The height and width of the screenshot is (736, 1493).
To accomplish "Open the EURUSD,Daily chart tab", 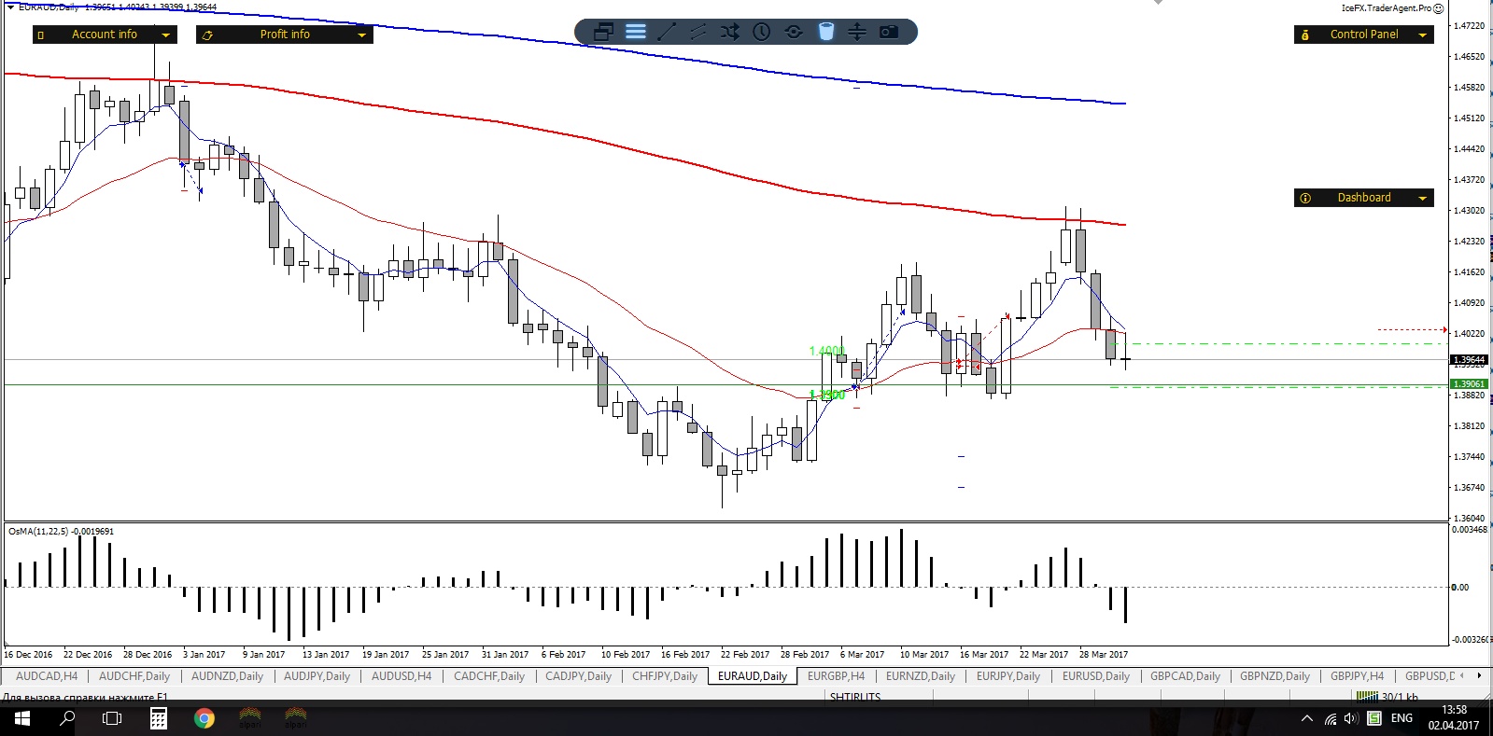I will 1096,676.
